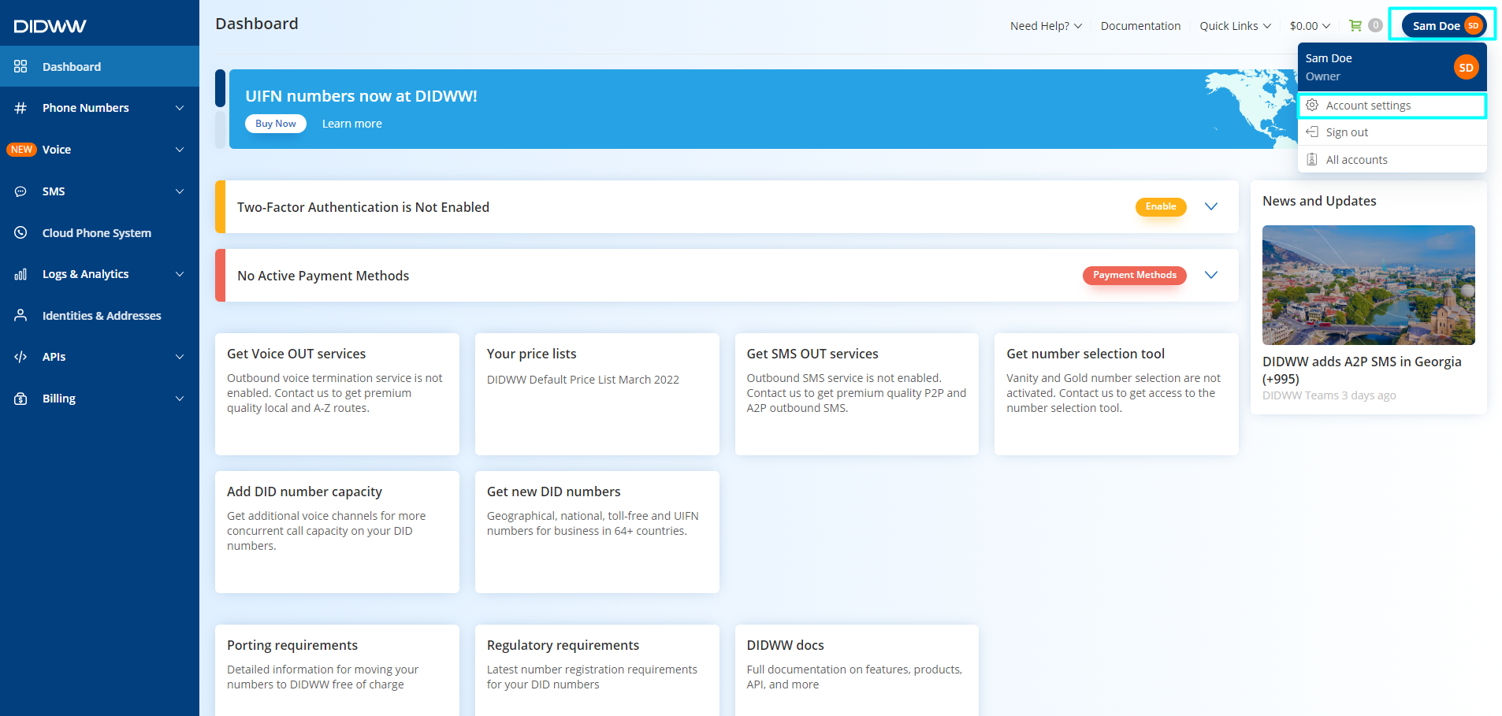Select Account settings from user menu
The image size is (1502, 716).
[1392, 106]
